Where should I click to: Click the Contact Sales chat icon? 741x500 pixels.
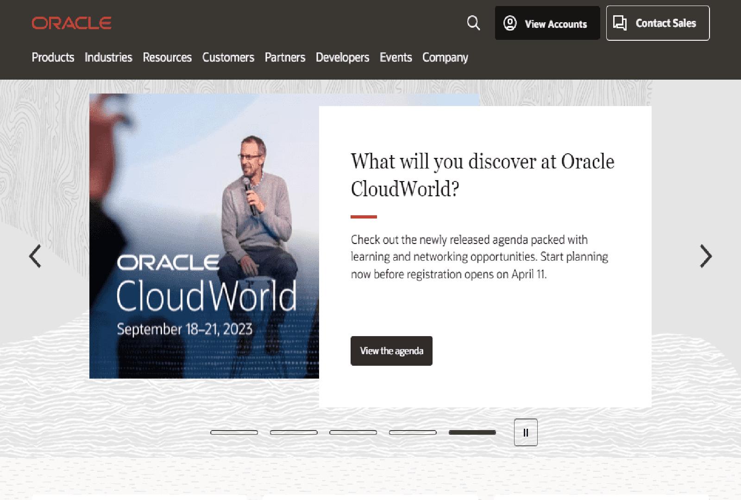620,22
